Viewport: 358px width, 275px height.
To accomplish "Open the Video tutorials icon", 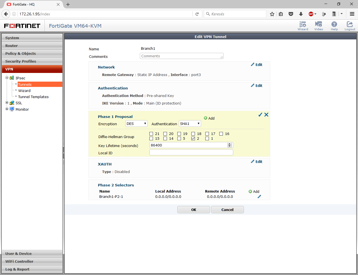I will [319, 25].
